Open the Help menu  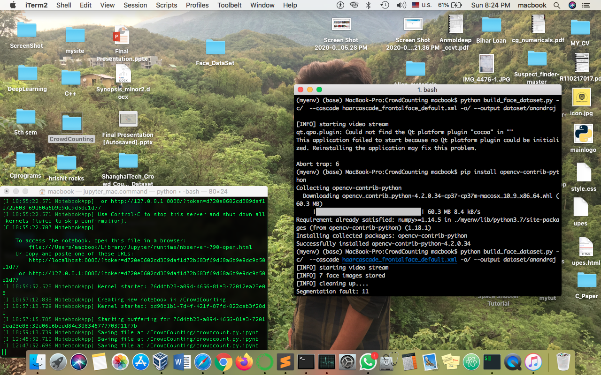click(x=290, y=5)
